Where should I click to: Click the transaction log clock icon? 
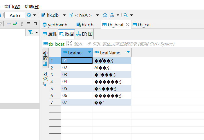(x=29, y=15)
